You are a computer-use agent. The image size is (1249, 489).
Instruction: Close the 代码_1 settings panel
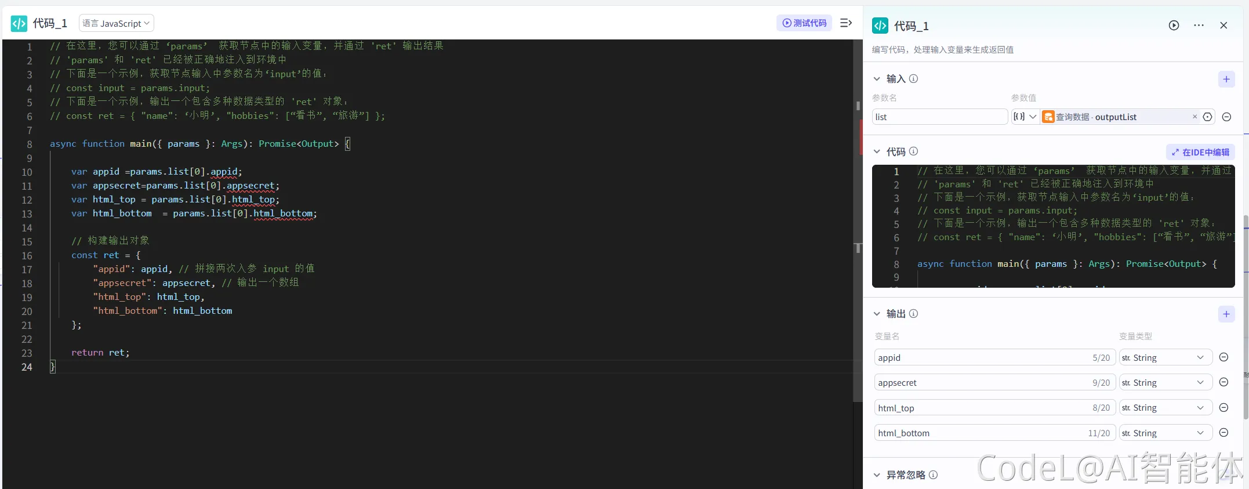point(1223,26)
